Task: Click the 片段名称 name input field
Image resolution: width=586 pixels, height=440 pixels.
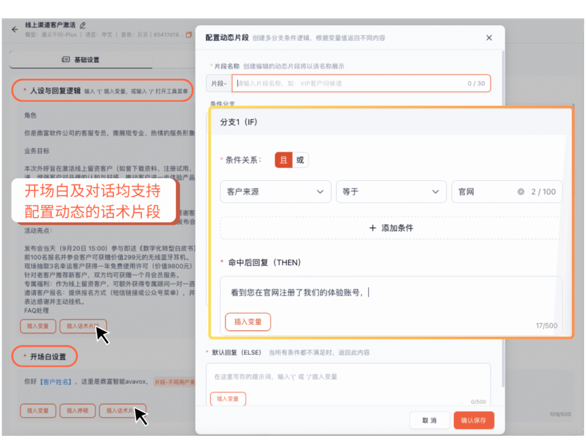Action: pyautogui.click(x=349, y=84)
